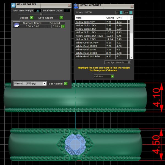165x165 pixels.
Task: Click the green arrow beside Set Material
Action: pos(66,84)
